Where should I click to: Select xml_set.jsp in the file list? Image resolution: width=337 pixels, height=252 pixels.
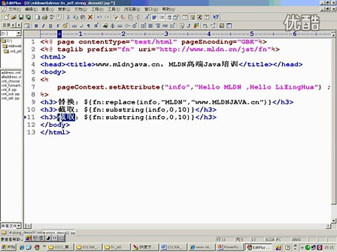pos(11,98)
